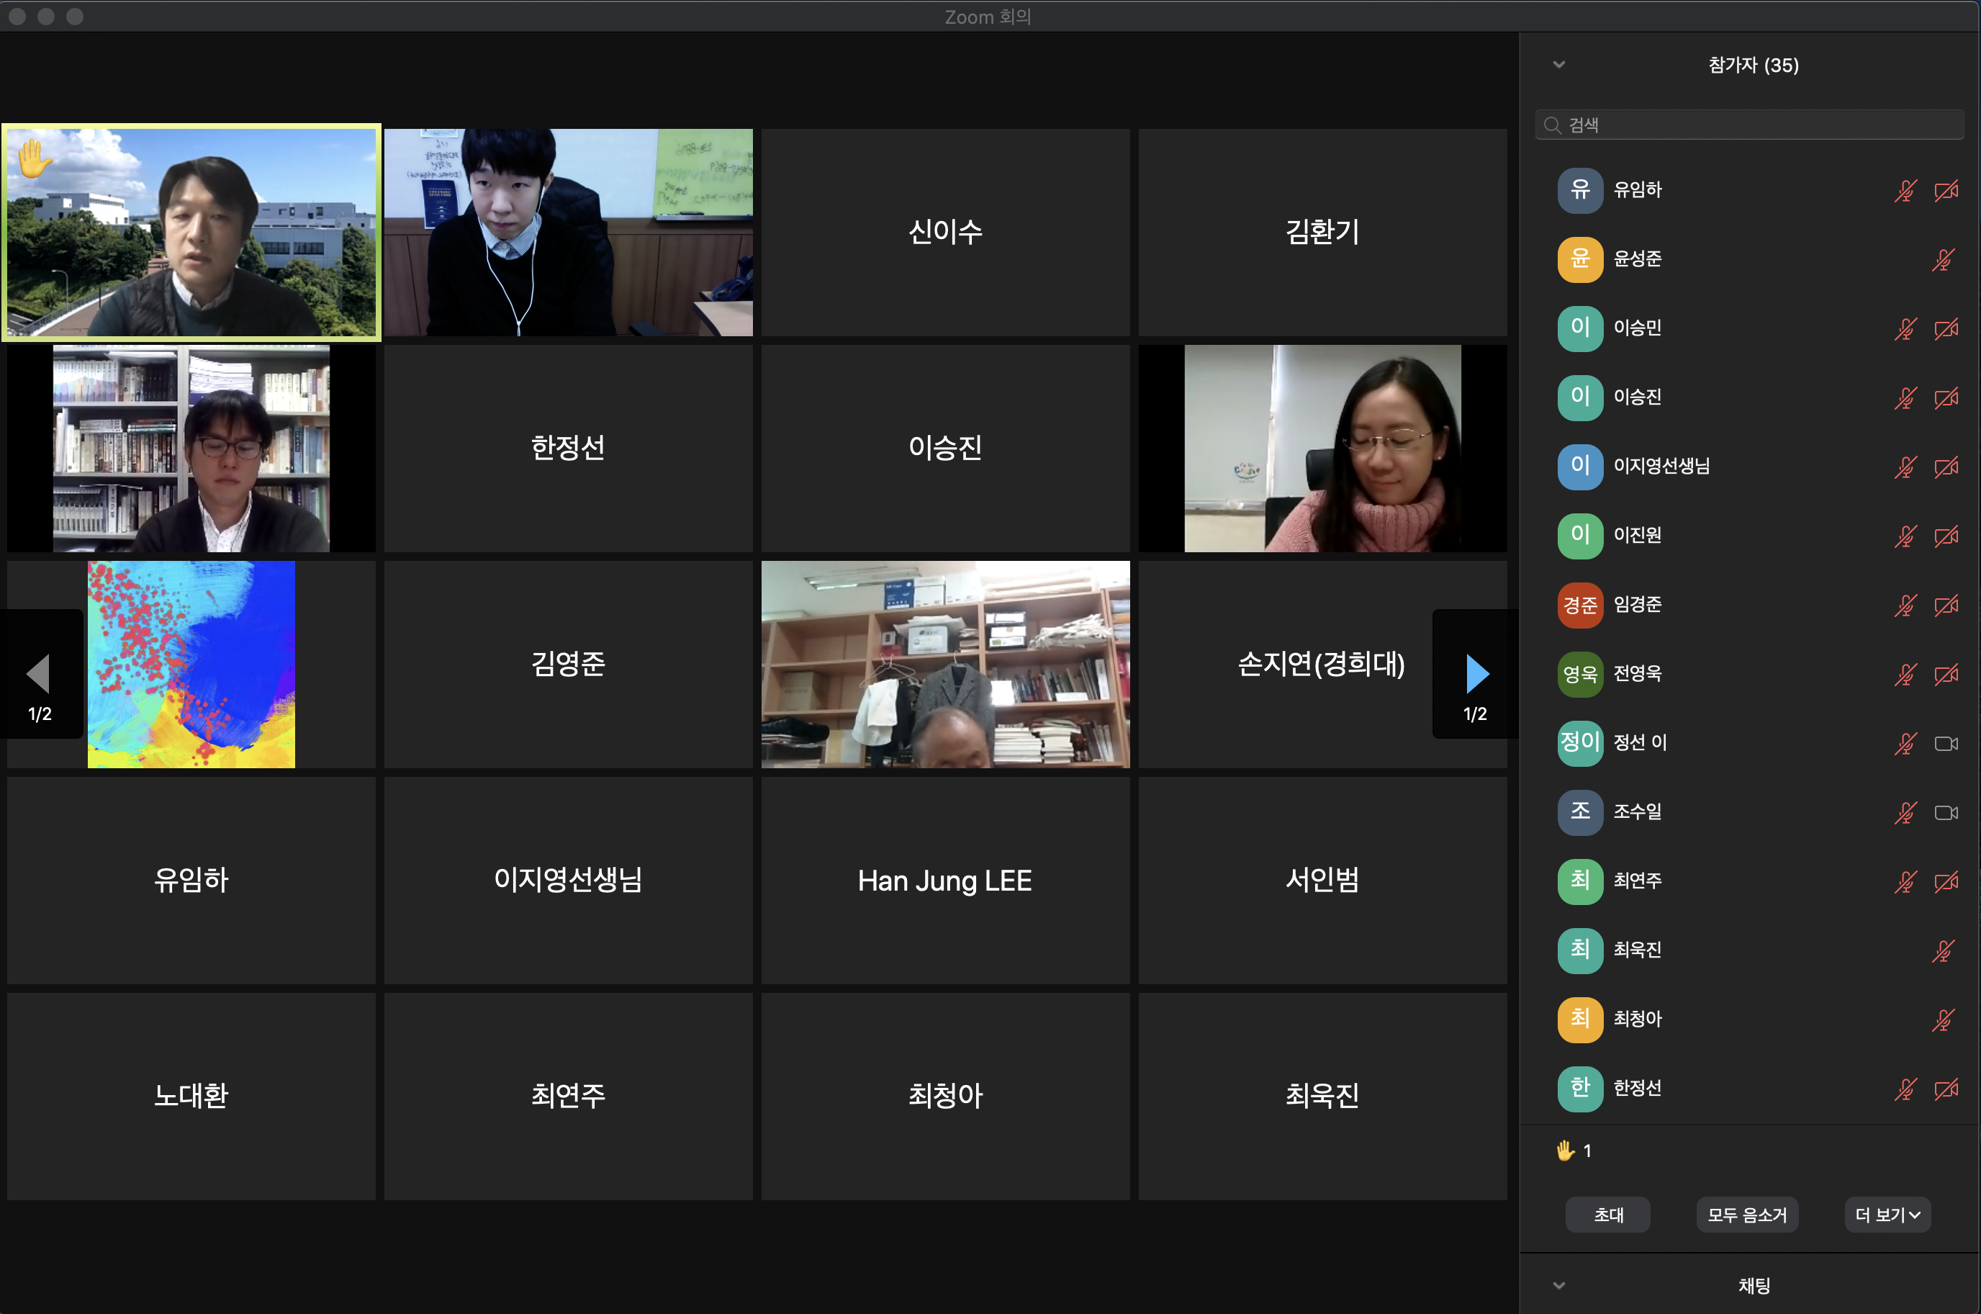Click the disabled camera icon for 이승진
Screen dimensions: 1981x1314
1946,398
